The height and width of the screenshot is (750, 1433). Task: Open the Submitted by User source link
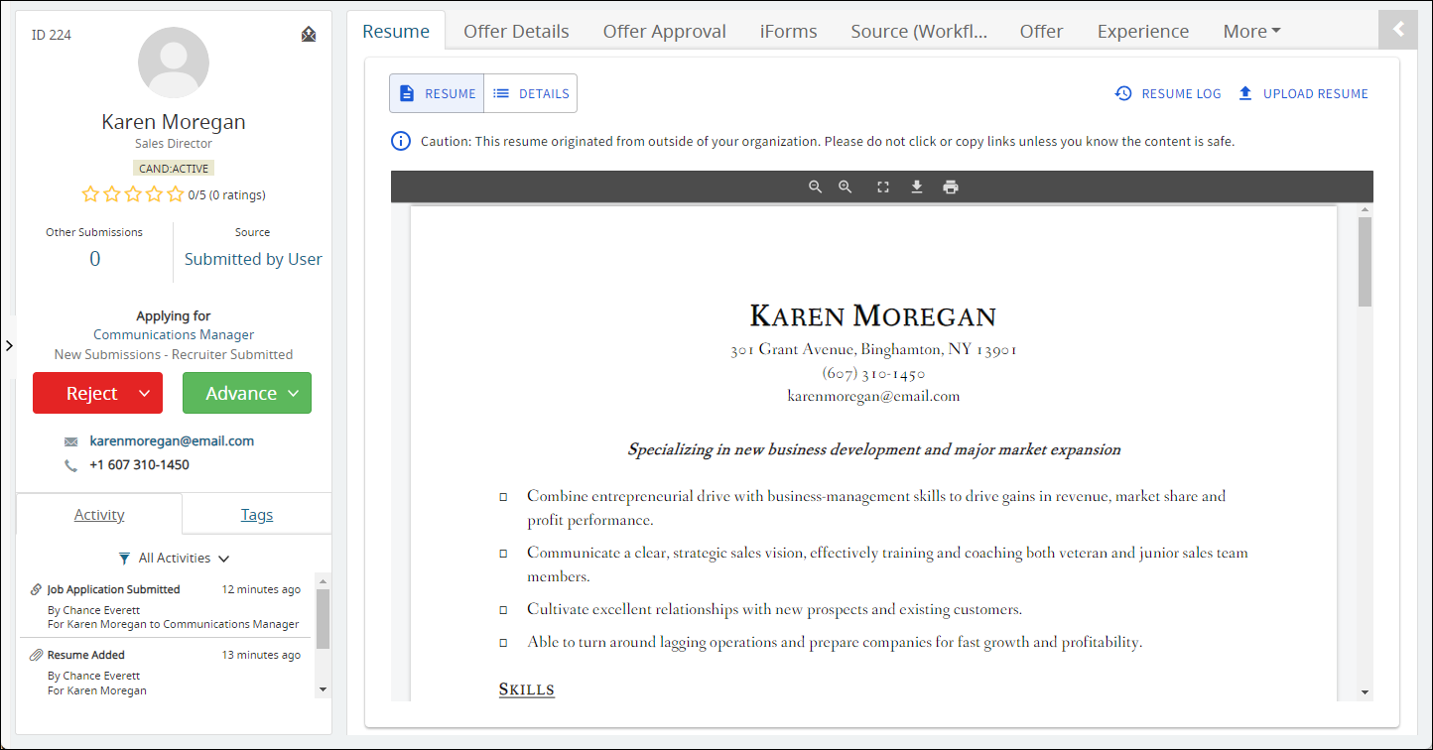tap(253, 259)
